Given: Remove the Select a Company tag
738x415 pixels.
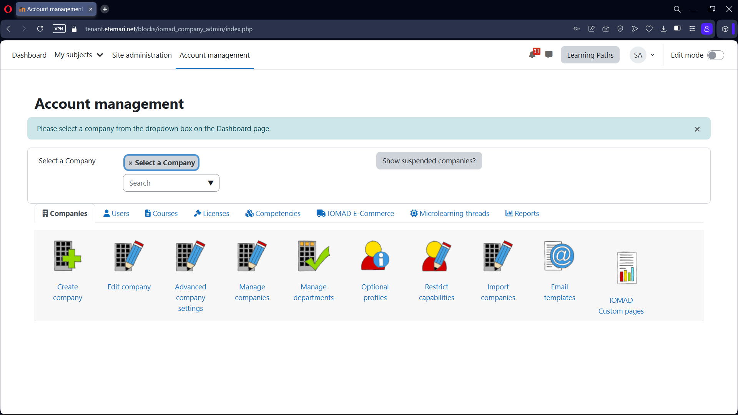Looking at the screenshot, I should [x=130, y=163].
